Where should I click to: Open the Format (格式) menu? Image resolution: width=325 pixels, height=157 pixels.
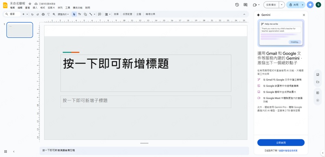(43, 8)
